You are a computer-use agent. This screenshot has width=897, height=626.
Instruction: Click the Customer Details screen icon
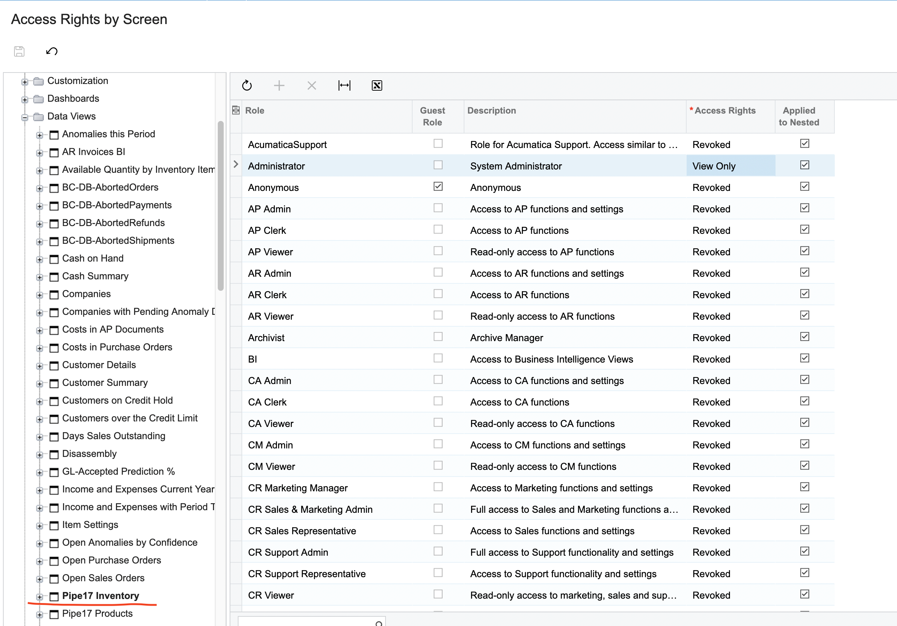(x=54, y=366)
